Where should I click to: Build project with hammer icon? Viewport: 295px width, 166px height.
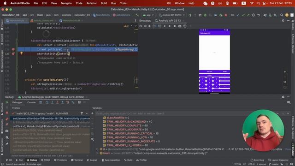point(137,15)
